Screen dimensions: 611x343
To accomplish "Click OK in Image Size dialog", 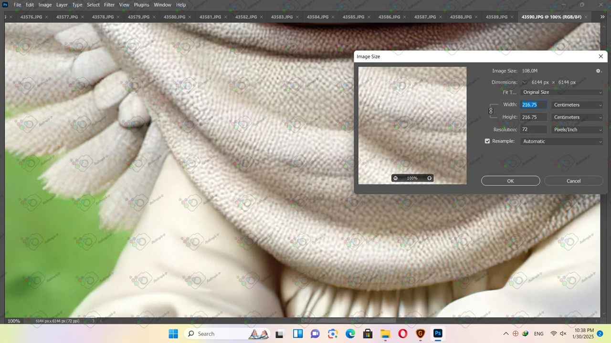I will tap(510, 181).
